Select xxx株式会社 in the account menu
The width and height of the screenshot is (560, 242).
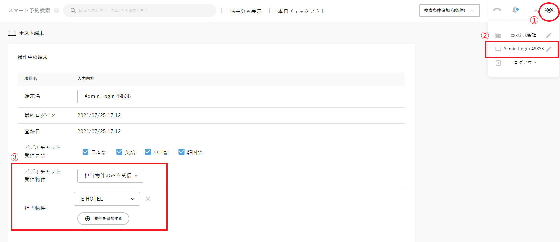coord(523,35)
